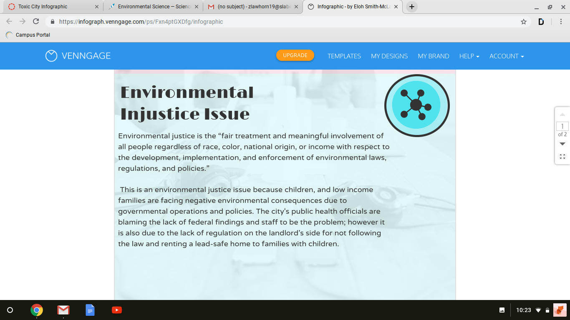Launch YouTube from the shelf

point(117,310)
